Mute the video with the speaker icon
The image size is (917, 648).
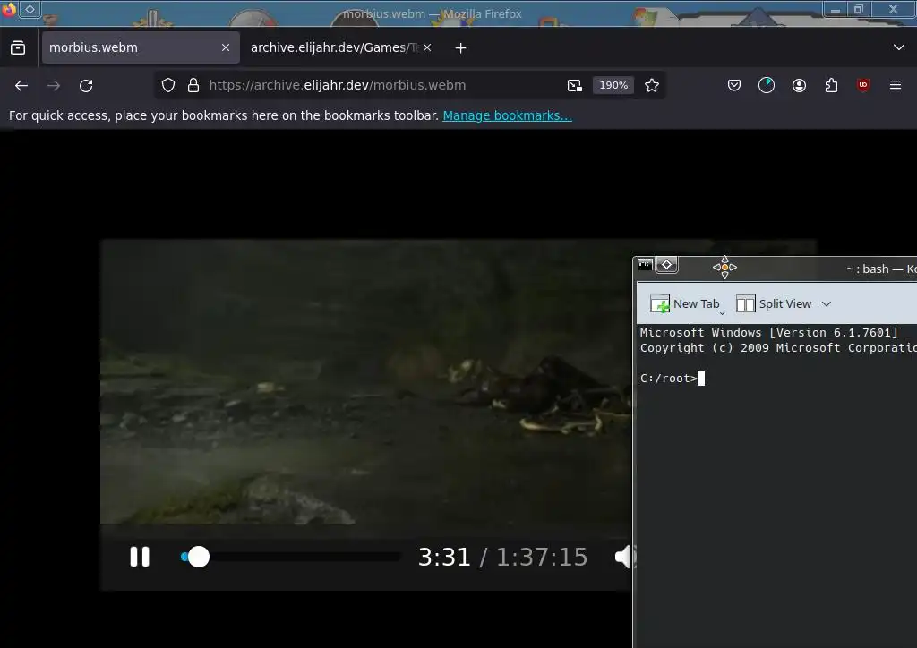(623, 557)
